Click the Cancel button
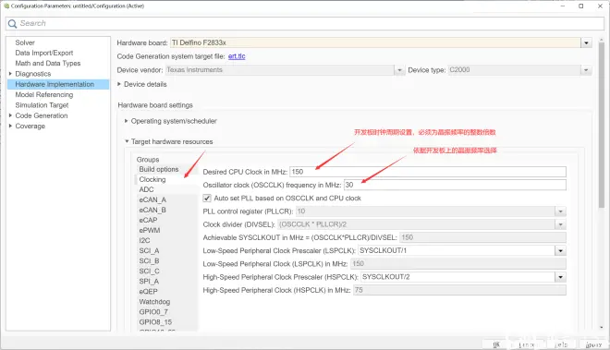Screen dimensions: 610x350 pos(527,344)
